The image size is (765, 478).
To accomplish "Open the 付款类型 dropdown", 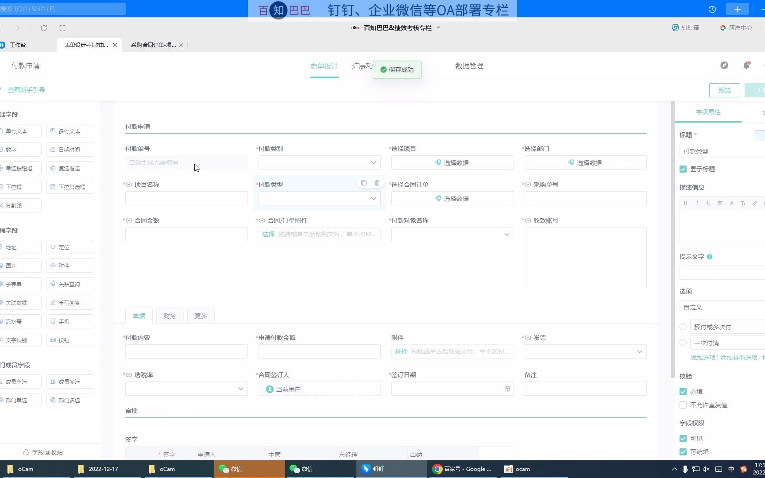I will pyautogui.click(x=319, y=198).
